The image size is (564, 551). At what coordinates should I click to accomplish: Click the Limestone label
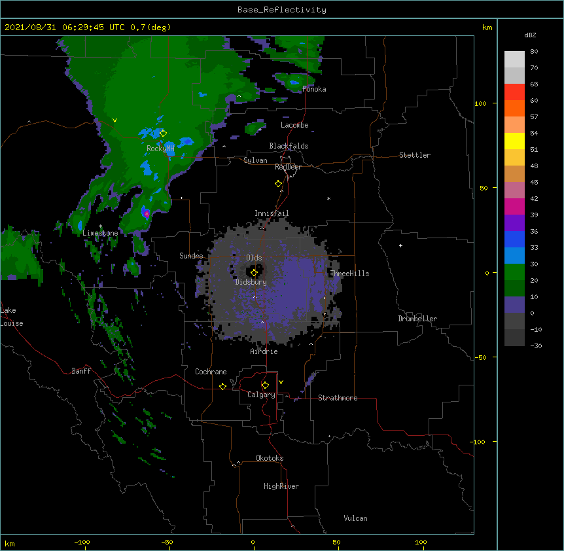(x=100, y=233)
